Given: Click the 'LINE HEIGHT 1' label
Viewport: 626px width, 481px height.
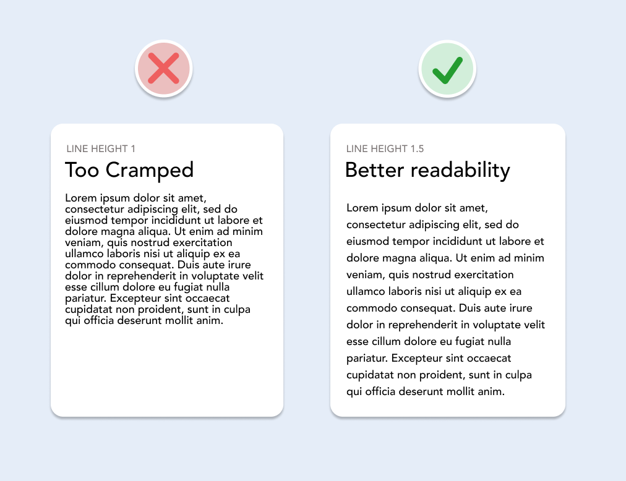Looking at the screenshot, I should 101,149.
